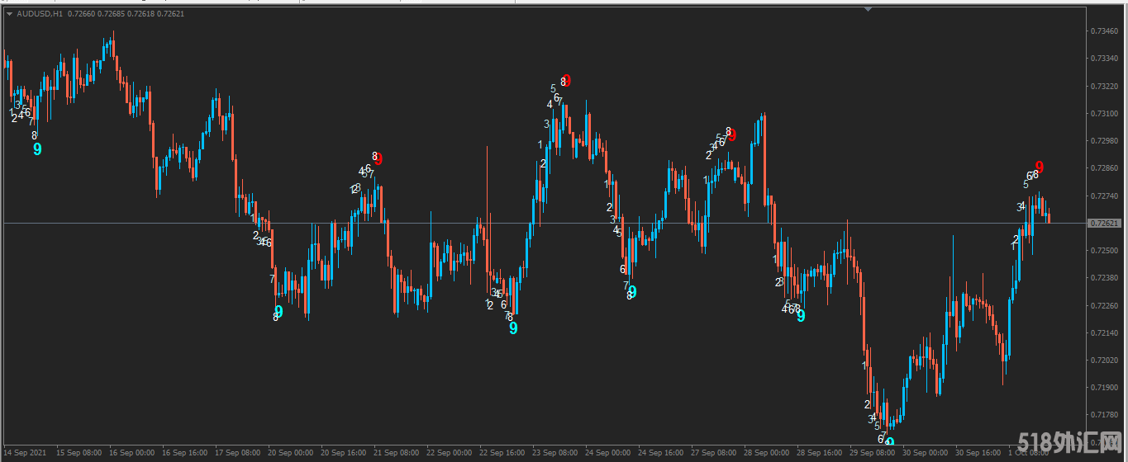Viewport: 1128px width, 462px height.
Task: Click the 23 Sep 08:00 time axis label
Action: point(556,453)
